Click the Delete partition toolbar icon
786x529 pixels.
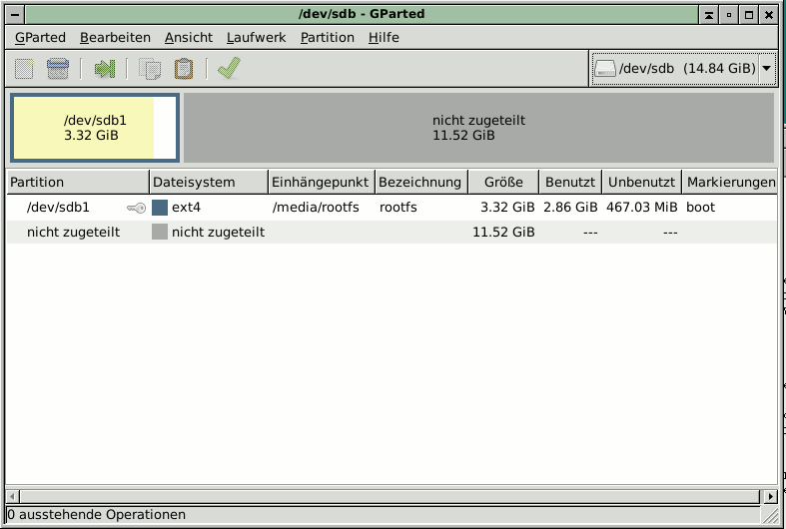pos(58,69)
